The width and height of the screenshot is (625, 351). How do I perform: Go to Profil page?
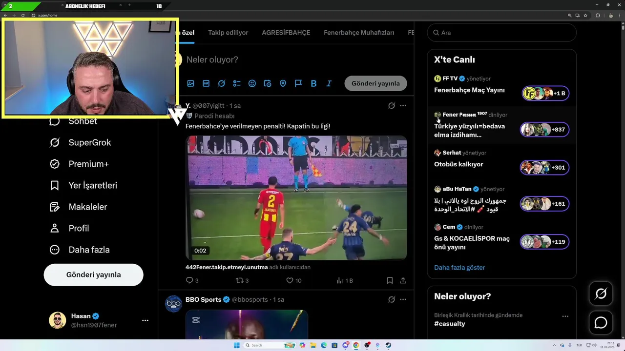69,228
